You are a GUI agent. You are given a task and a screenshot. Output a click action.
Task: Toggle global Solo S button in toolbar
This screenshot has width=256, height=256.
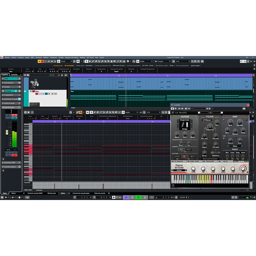tap(42, 61)
